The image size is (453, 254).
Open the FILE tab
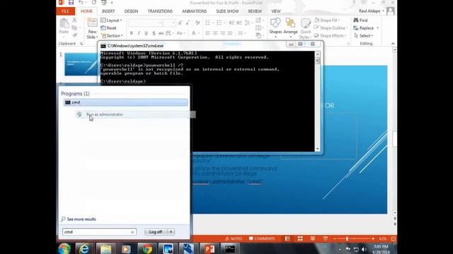[66, 11]
